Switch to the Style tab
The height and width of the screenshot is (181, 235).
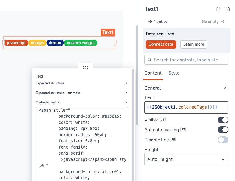pyautogui.click(x=174, y=73)
